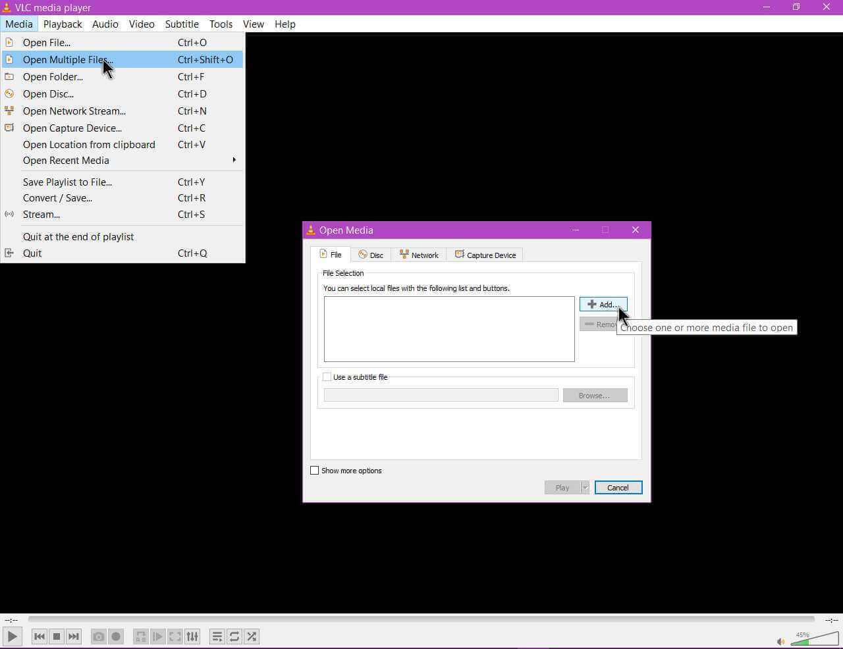Choose Stream... menu entry

(122, 214)
